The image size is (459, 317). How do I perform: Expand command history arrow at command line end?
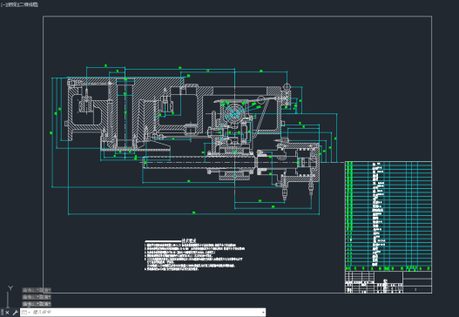point(263,313)
